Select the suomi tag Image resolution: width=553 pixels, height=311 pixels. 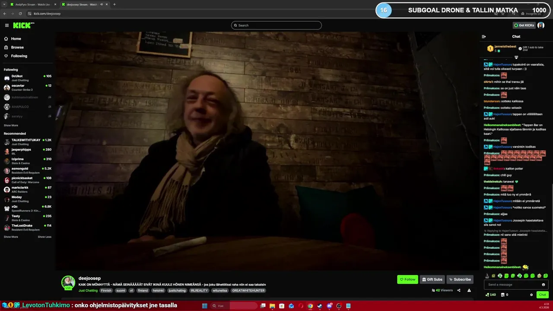tap(121, 291)
